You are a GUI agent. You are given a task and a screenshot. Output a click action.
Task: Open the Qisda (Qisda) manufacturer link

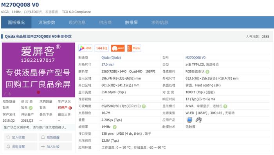click(111, 58)
